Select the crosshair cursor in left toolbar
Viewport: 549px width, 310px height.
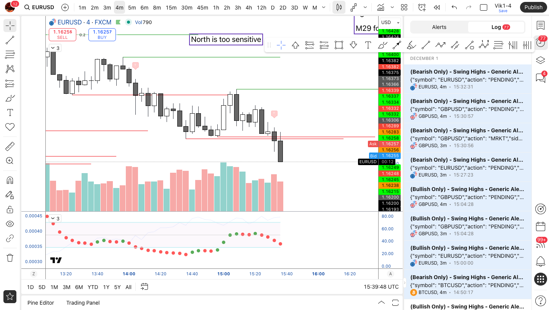coord(10,26)
